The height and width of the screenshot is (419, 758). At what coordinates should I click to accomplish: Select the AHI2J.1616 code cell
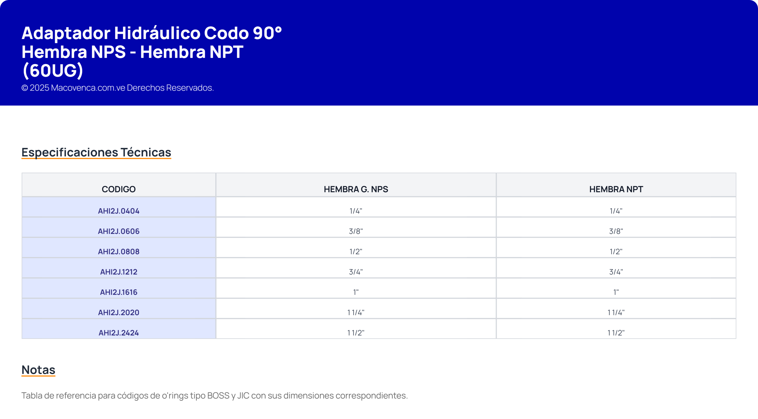(x=119, y=289)
